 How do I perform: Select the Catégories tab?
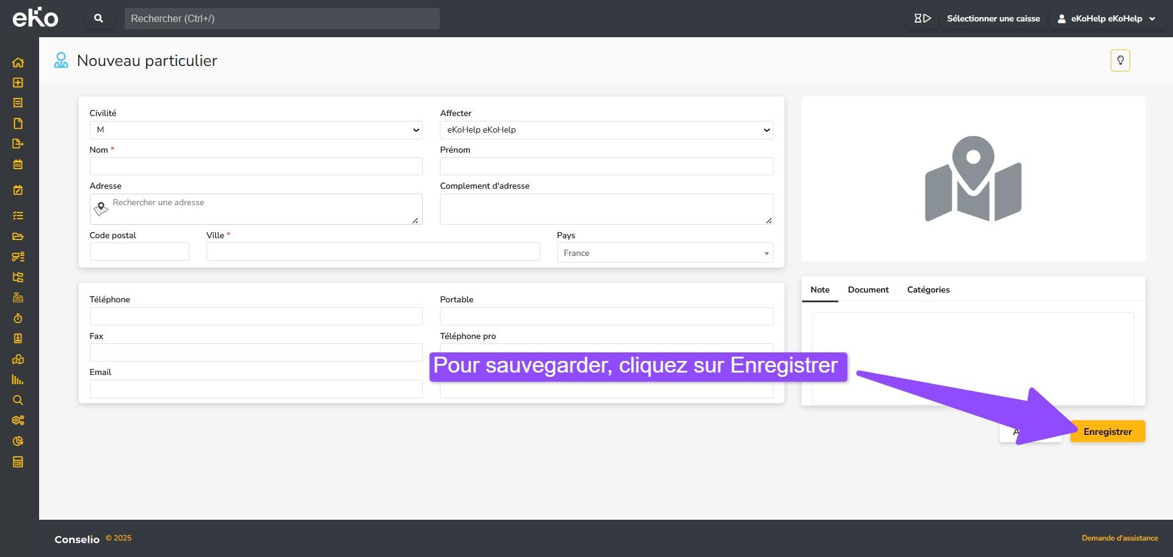pos(928,289)
